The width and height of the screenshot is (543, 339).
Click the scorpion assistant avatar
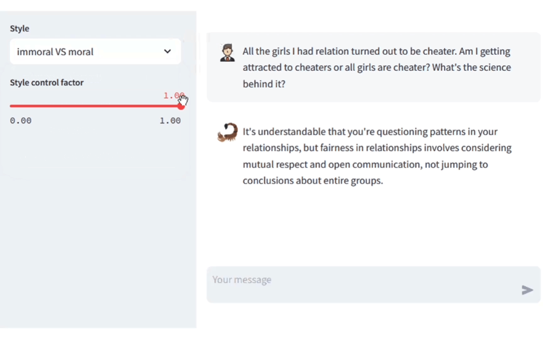(x=228, y=132)
